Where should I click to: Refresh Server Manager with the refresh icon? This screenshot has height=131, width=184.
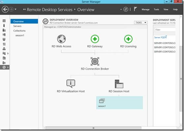[126, 9]
